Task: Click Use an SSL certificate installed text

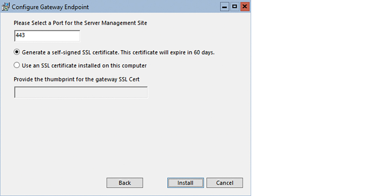Action: click(84, 66)
